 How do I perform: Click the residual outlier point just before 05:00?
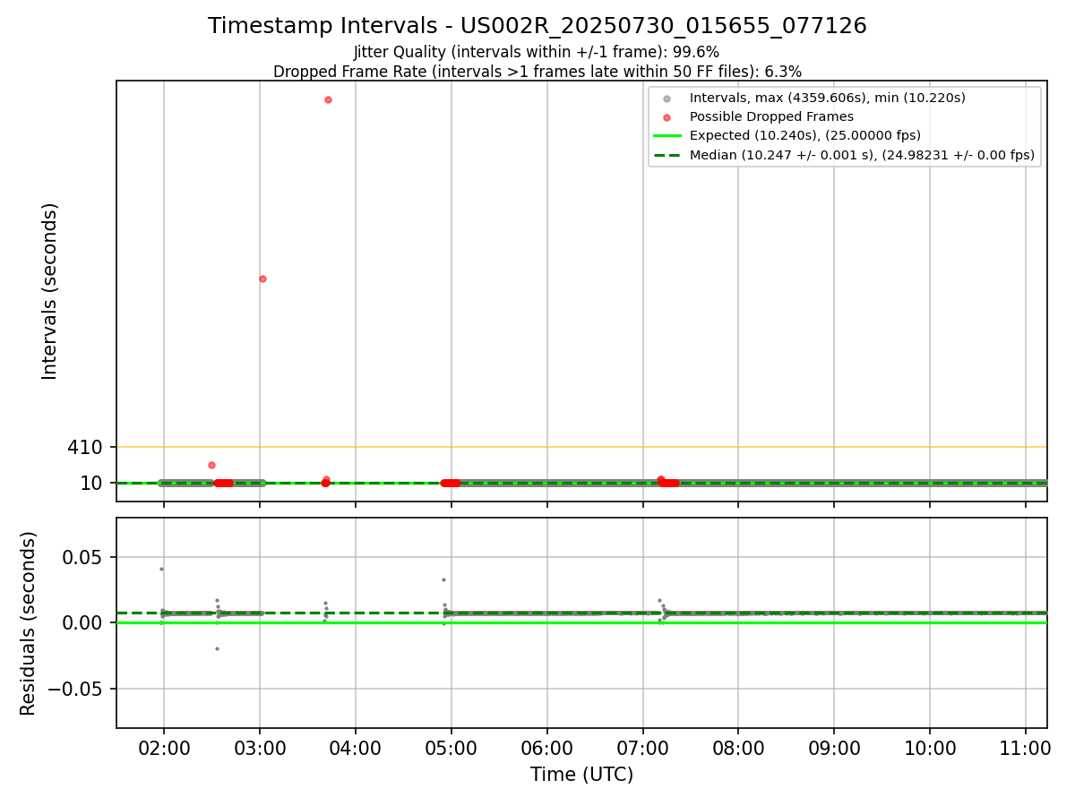point(443,579)
